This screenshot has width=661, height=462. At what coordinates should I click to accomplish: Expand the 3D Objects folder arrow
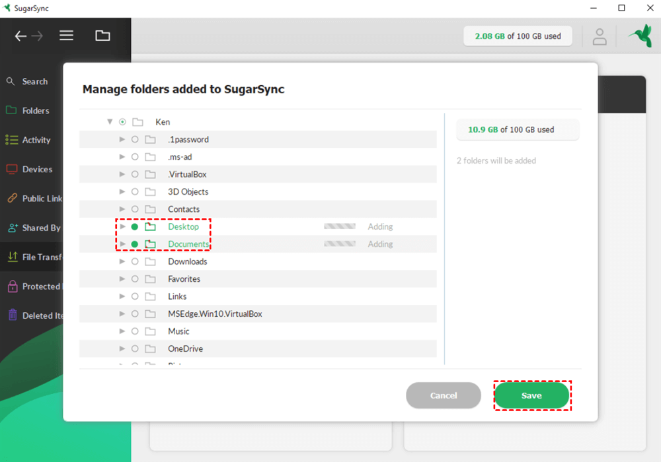[x=122, y=192]
